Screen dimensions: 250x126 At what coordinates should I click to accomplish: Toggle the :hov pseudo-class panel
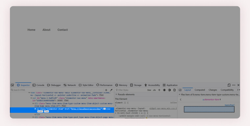click(x=149, y=90)
